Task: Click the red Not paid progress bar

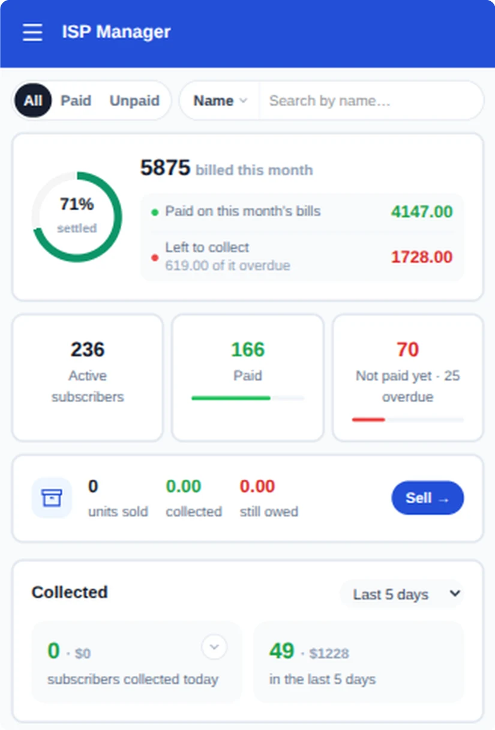Action: click(x=408, y=420)
